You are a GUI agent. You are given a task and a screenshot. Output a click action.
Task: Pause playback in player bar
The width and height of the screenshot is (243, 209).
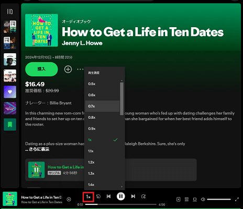pos(120,196)
